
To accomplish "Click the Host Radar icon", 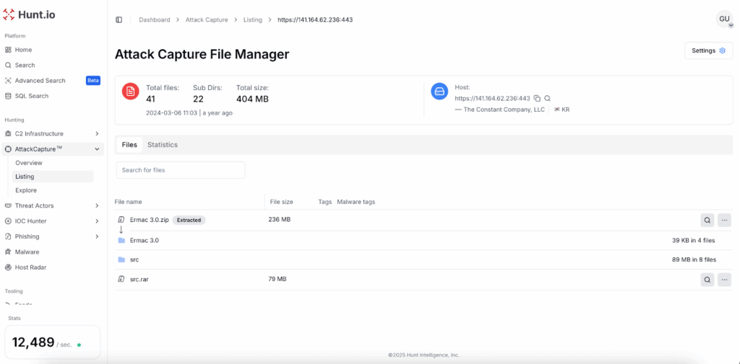I will point(8,267).
